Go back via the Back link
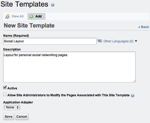Screen dimensions: 150x123 [144, 27]
